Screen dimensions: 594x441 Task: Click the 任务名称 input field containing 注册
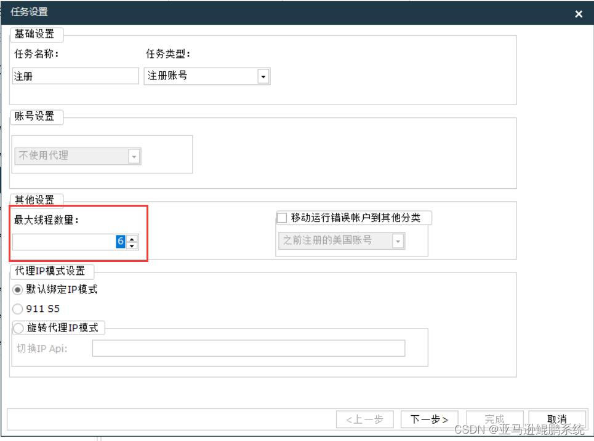click(75, 76)
